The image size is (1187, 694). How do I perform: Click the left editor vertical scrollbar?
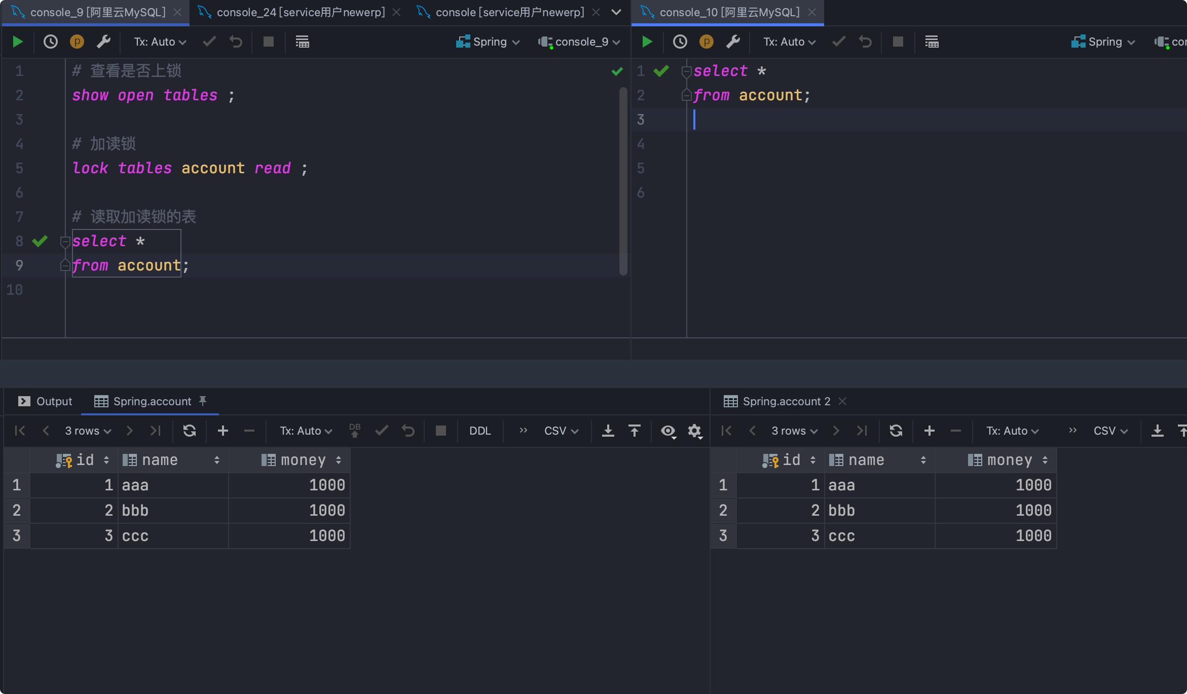(x=623, y=182)
